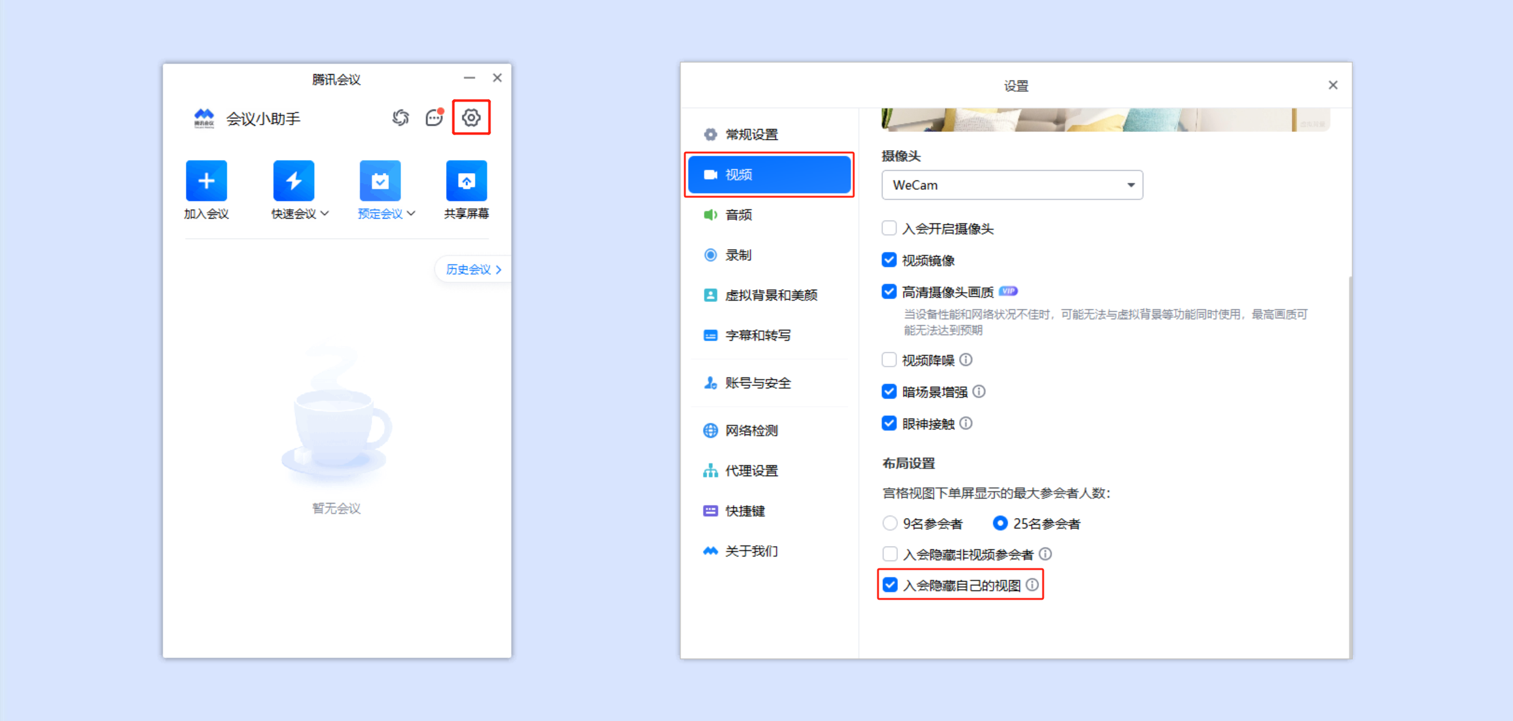Toggle 视频镜像 checkbox
Screen dimensions: 1513x721
tap(889, 260)
